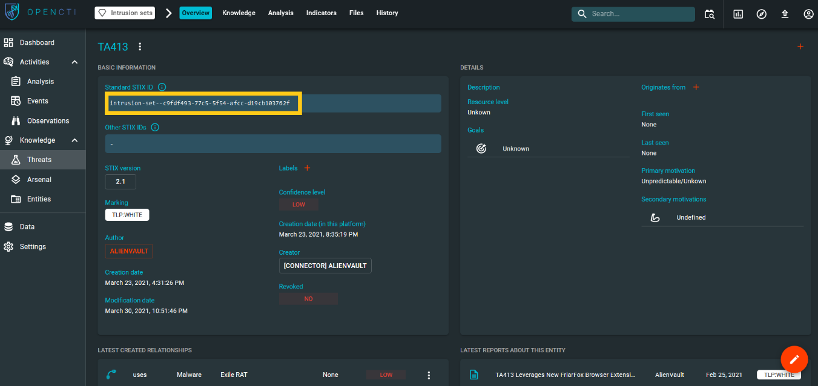
Task: Open Data in sidebar
Action: pos(42,226)
